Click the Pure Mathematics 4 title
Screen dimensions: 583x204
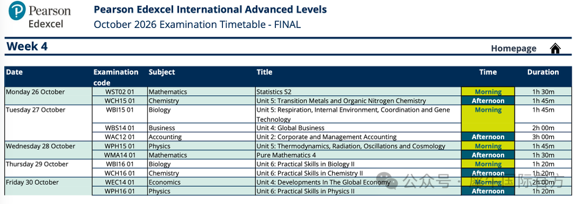click(x=358, y=155)
